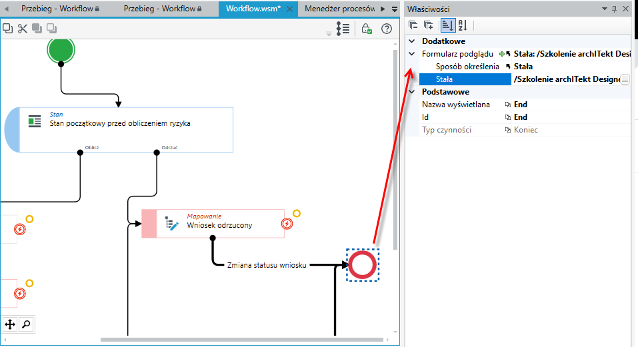This screenshot has width=638, height=347.
Task: Click the Oblicz output port
Action: 80,153
